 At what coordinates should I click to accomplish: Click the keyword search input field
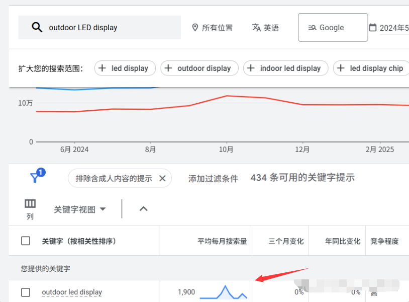click(x=111, y=28)
